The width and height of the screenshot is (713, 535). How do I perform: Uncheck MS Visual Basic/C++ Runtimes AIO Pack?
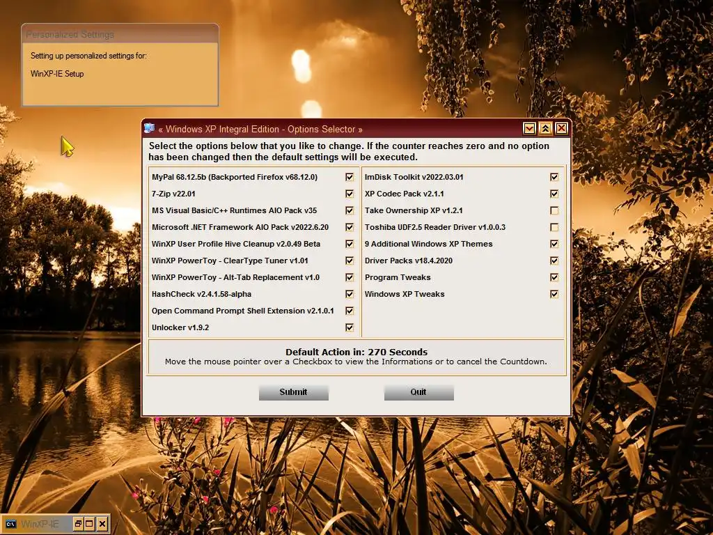click(350, 210)
